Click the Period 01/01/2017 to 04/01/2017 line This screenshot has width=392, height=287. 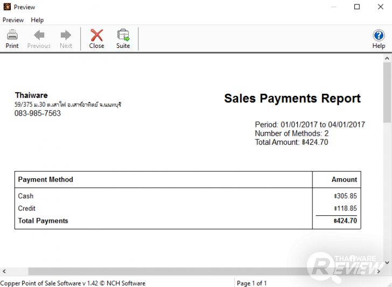coord(310,124)
